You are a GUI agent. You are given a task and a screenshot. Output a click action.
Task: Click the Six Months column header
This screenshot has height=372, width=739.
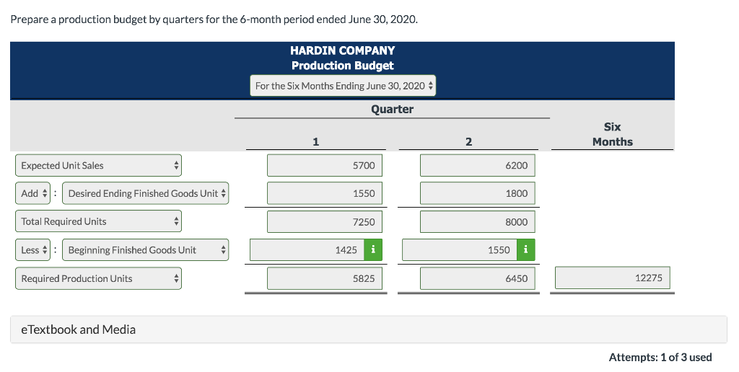(612, 134)
